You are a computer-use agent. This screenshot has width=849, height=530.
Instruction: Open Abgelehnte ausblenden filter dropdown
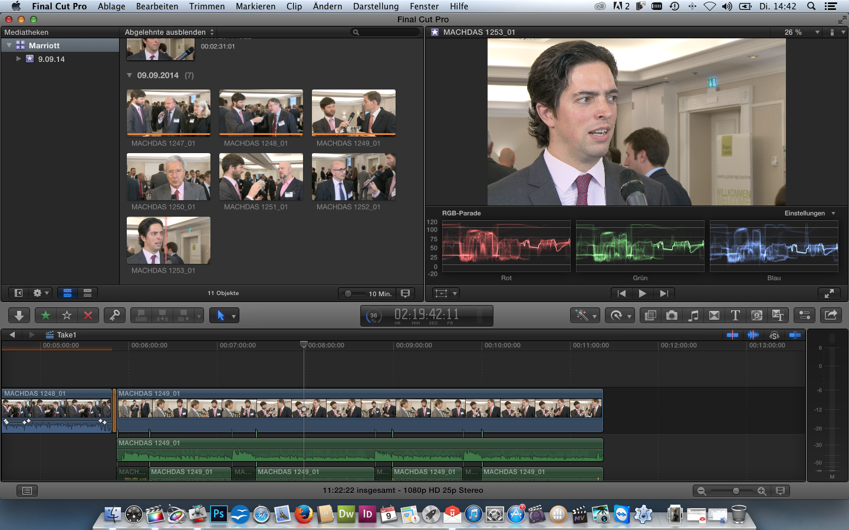(x=169, y=32)
